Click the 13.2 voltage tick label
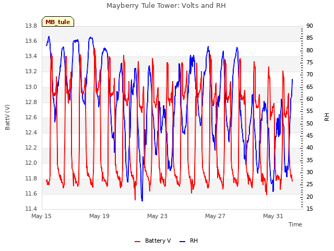This screenshot has width=334, height=251. coord(31,72)
